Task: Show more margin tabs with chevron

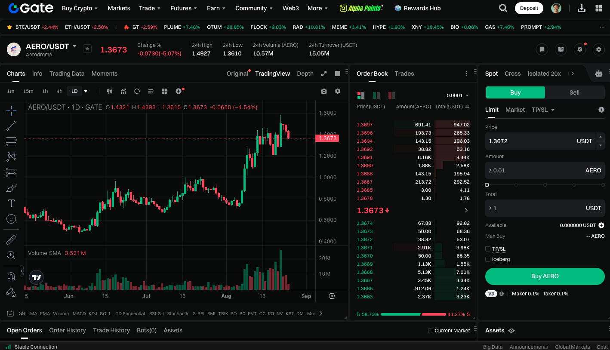Action: coord(572,74)
